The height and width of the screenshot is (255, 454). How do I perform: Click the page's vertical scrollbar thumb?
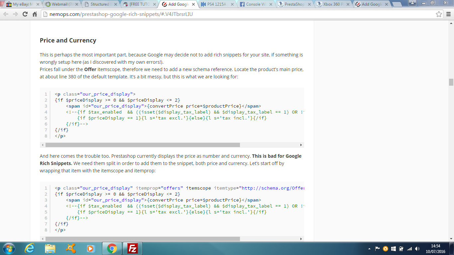[451, 82]
